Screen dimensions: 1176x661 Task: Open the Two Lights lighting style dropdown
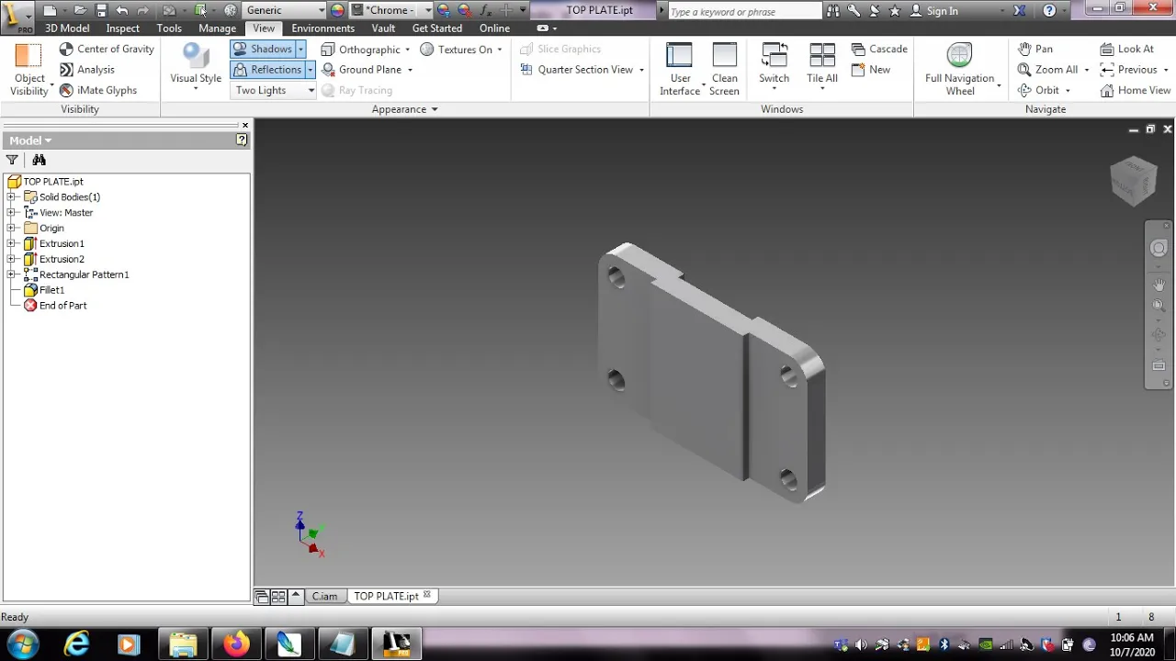[274, 90]
